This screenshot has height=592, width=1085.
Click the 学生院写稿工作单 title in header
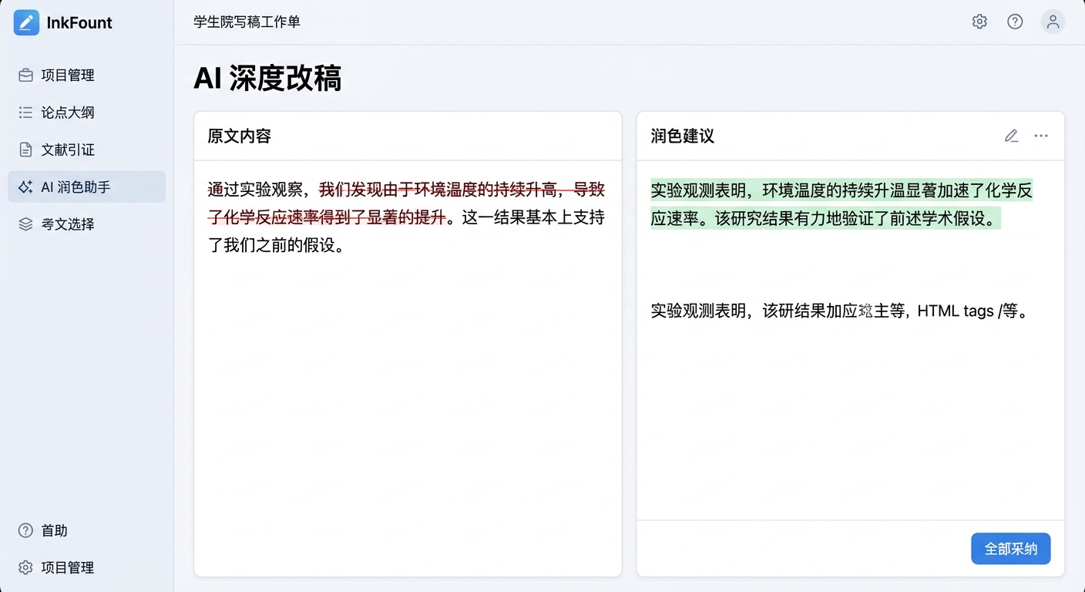247,22
